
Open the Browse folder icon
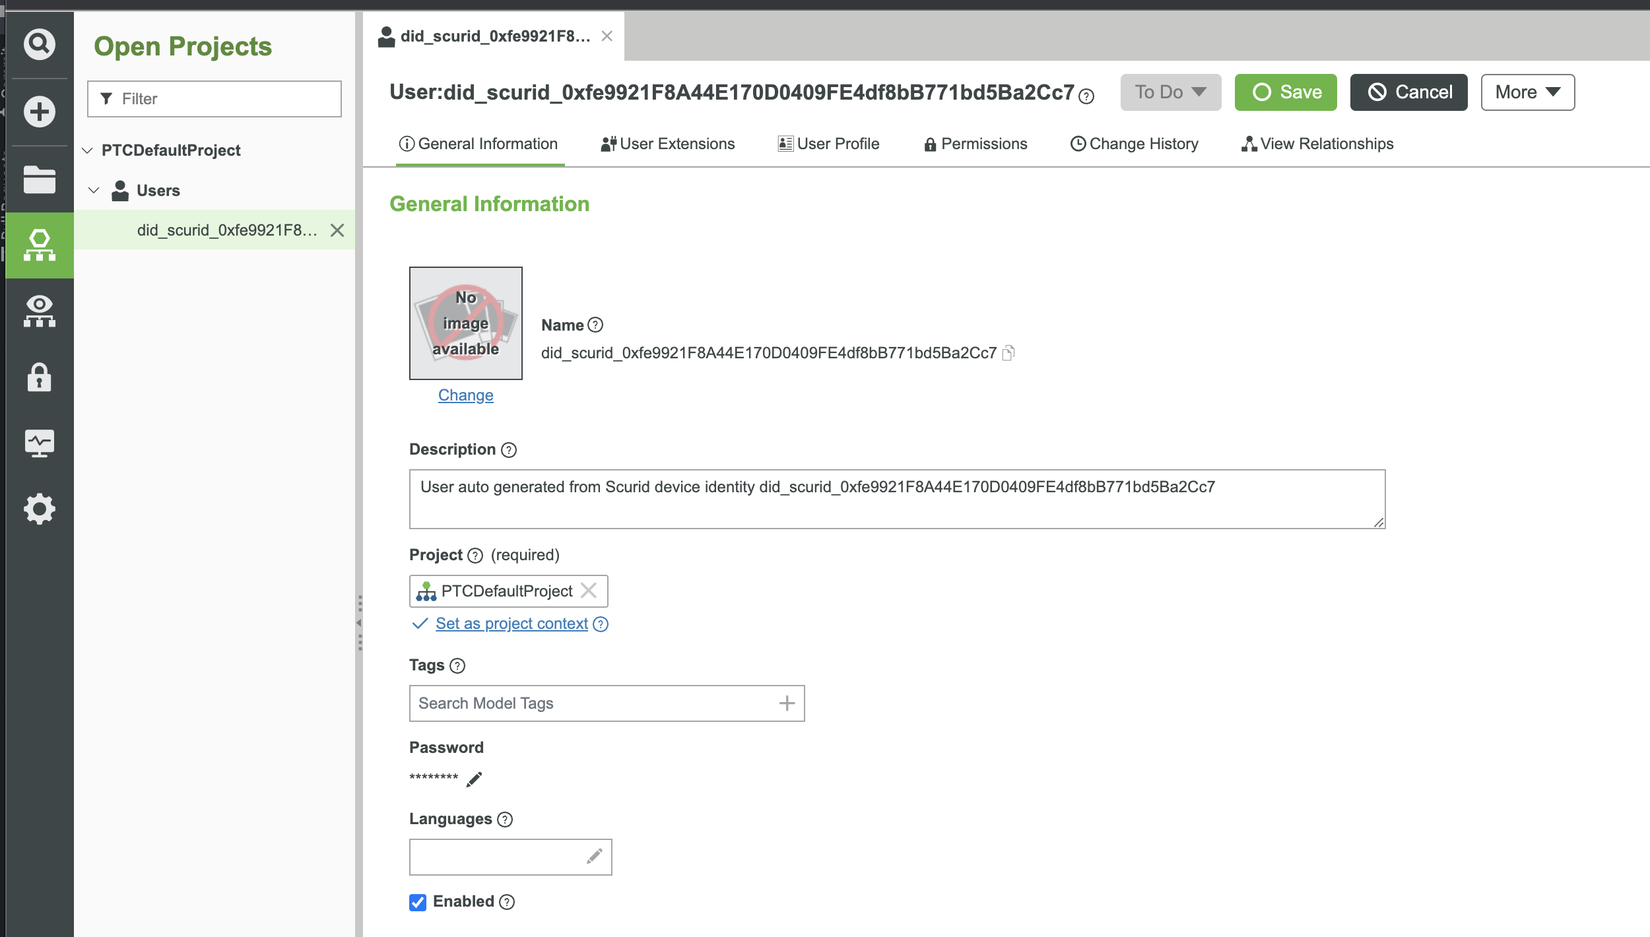[40, 179]
